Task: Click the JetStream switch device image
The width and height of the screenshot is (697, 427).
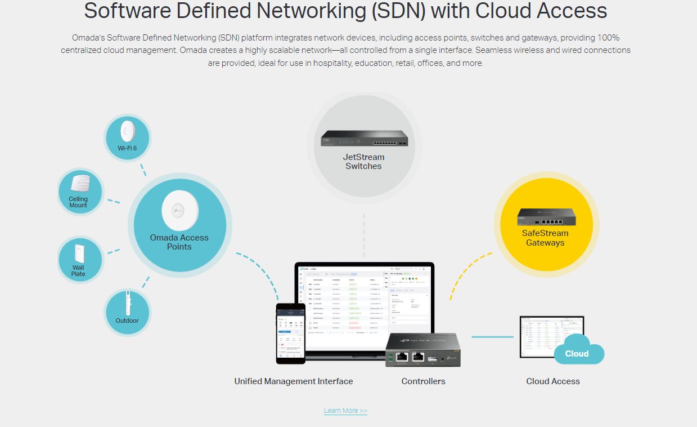Action: [364, 139]
